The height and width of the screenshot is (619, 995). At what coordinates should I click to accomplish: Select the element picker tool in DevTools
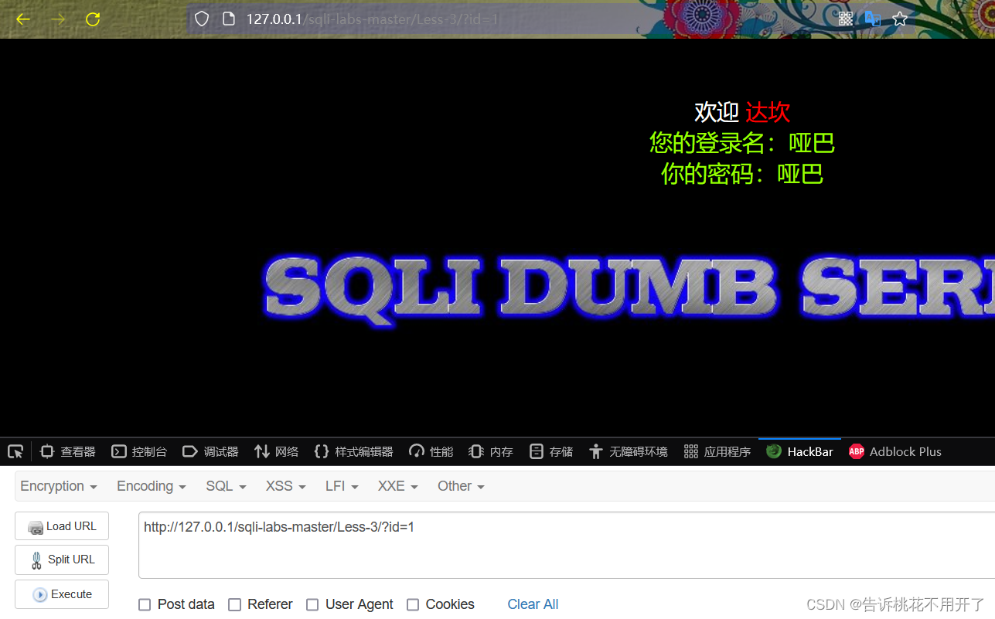(x=15, y=451)
